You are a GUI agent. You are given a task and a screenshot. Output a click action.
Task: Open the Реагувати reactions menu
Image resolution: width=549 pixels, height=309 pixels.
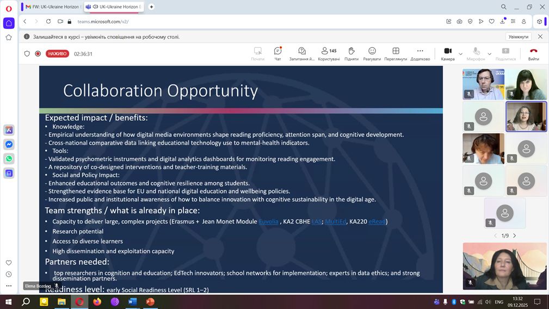point(372,53)
